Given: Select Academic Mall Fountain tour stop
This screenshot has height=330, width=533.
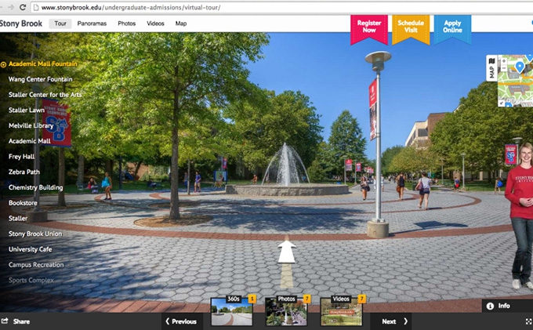Looking at the screenshot, I should [43, 64].
